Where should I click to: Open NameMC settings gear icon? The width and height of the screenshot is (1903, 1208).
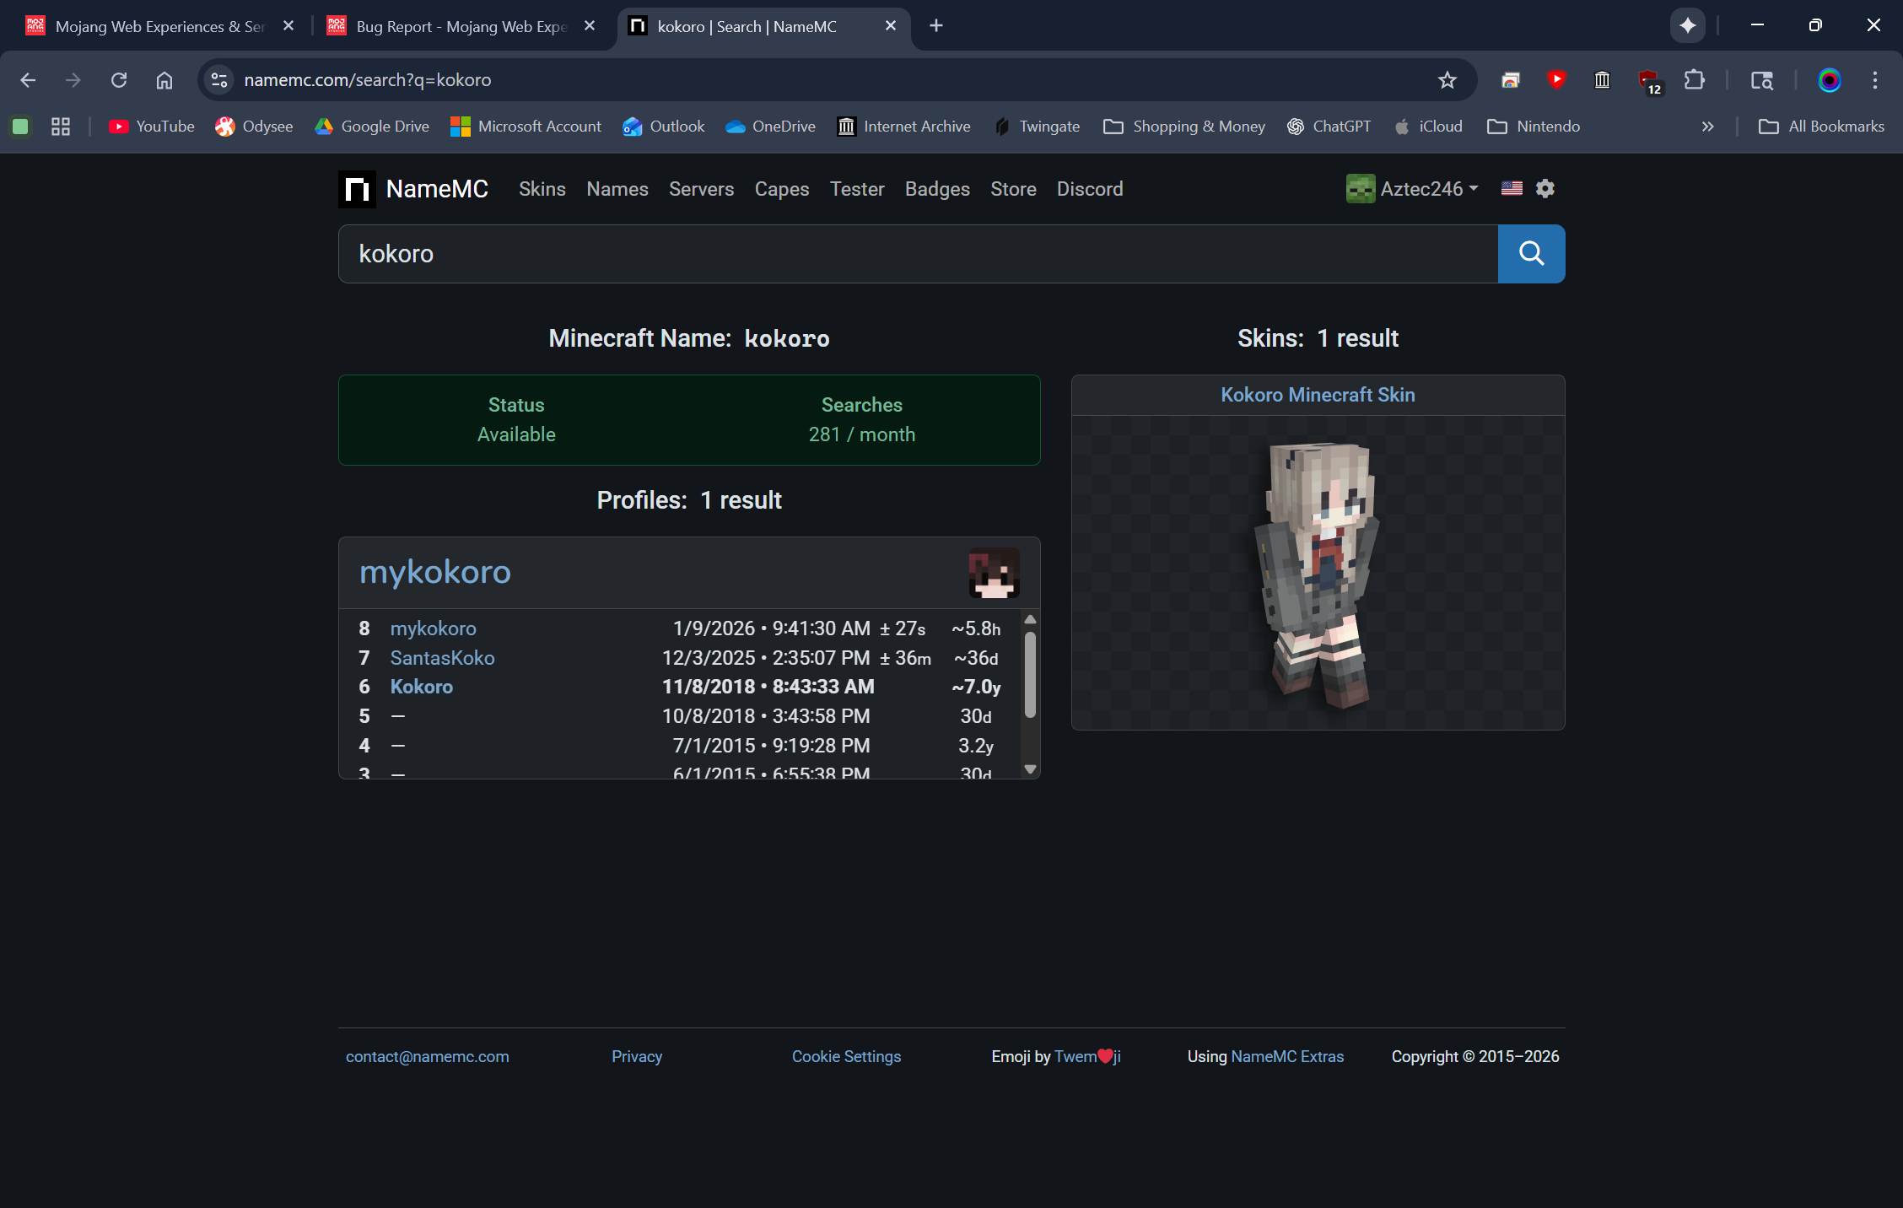(x=1545, y=188)
